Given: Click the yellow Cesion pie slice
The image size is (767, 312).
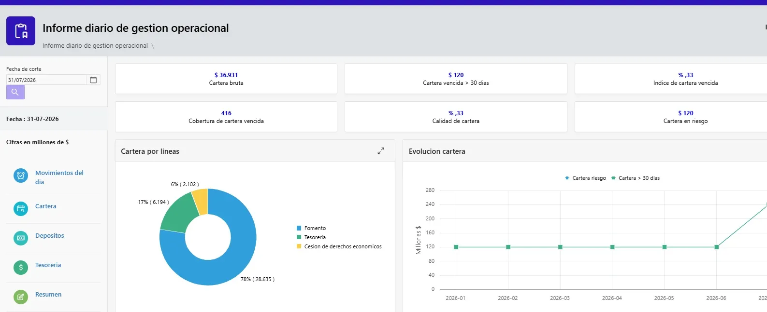Looking at the screenshot, I should pyautogui.click(x=201, y=201).
